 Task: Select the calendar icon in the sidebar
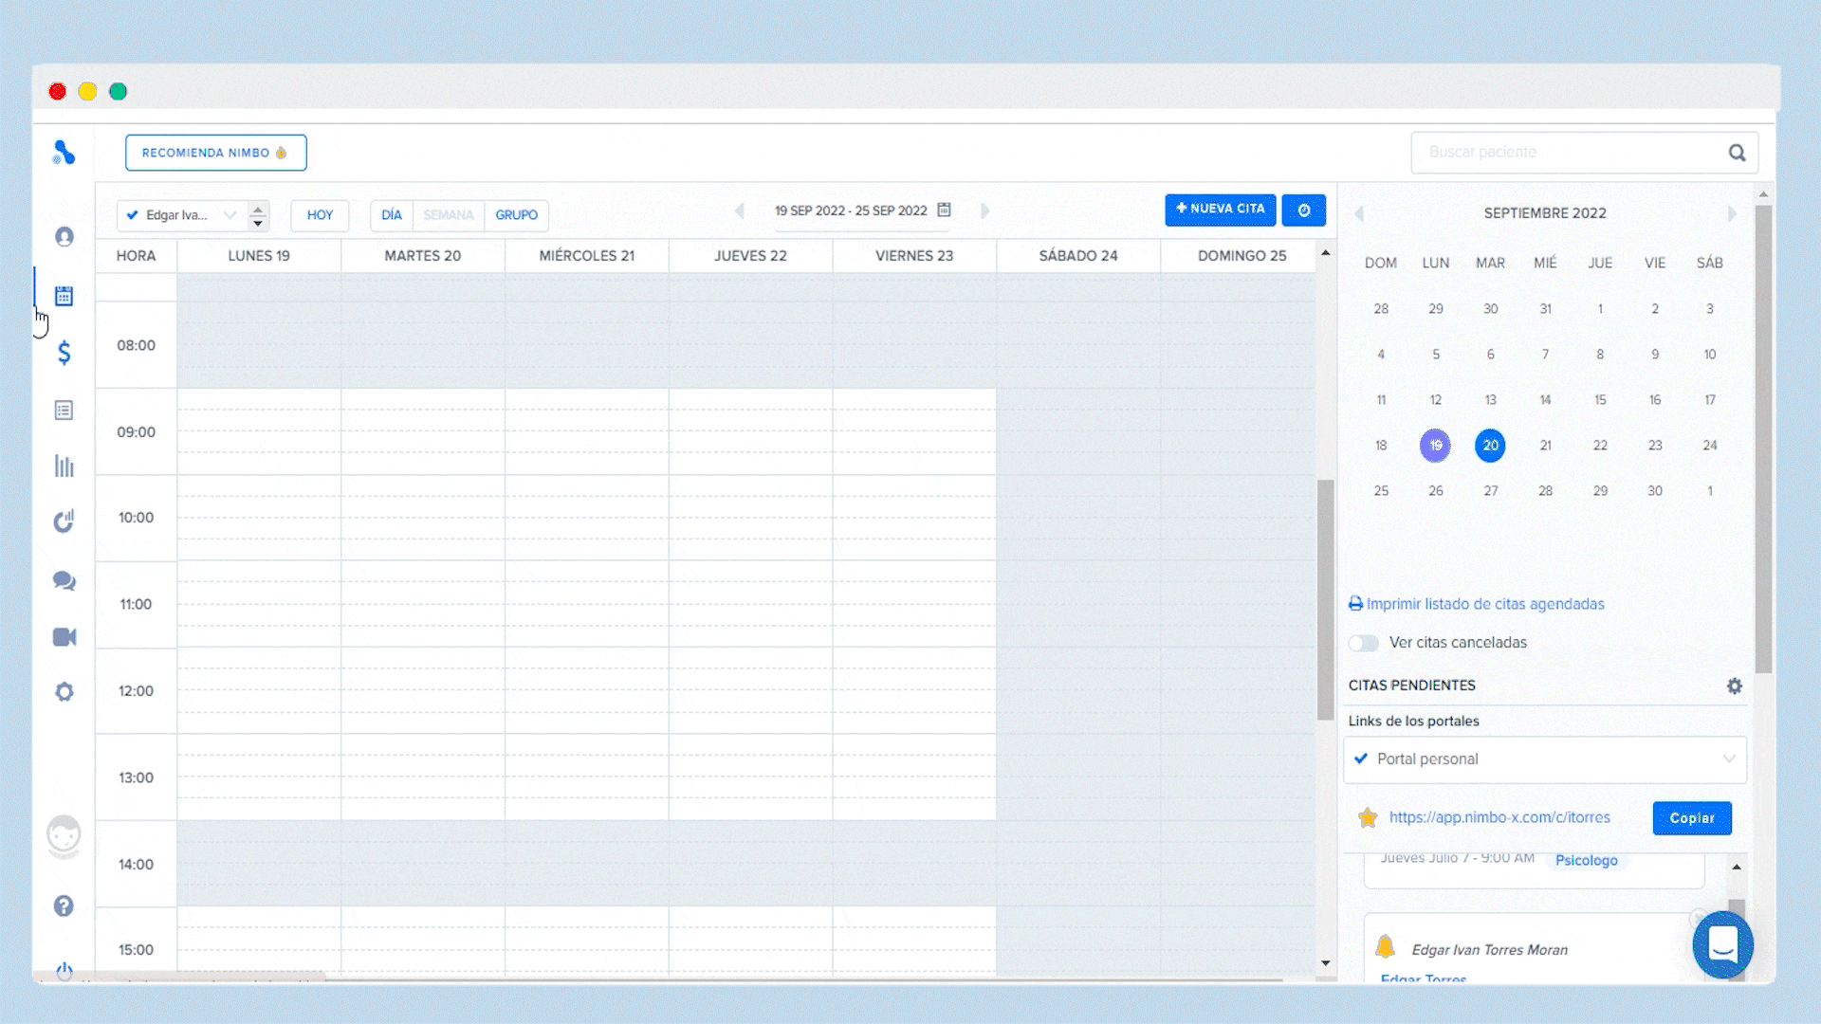point(64,296)
